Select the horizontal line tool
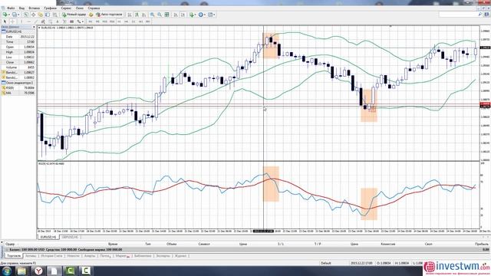 click(x=28, y=21)
